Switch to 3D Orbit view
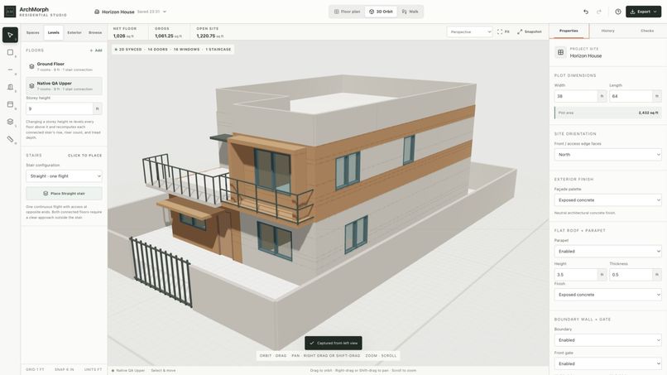667x375 pixels. [381, 12]
